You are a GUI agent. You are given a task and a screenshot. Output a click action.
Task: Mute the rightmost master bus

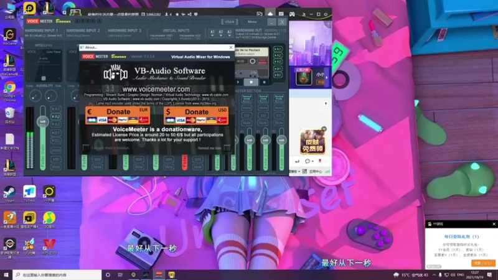tap(279, 123)
